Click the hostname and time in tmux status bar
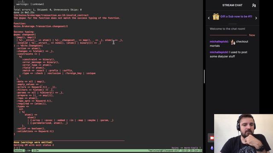This screenshot has width=273, height=153. point(175,150)
